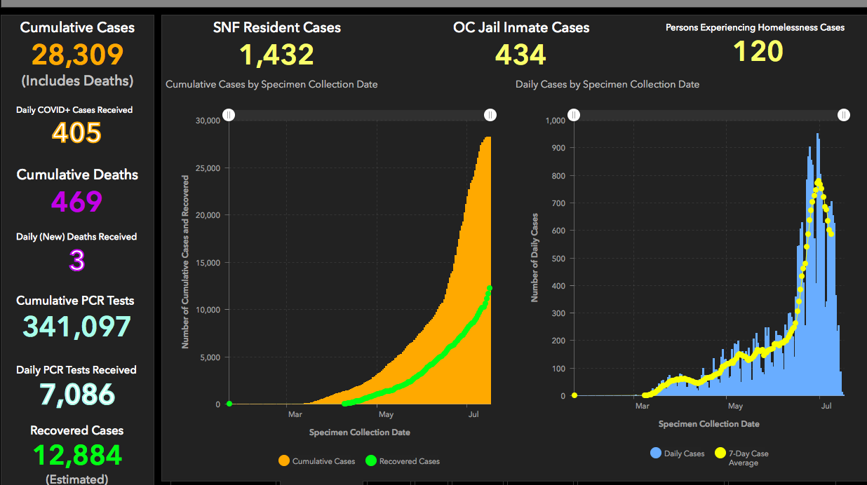Screen dimensions: 867x485
Task: Click the 120 homelessness cases number
Action: click(758, 52)
